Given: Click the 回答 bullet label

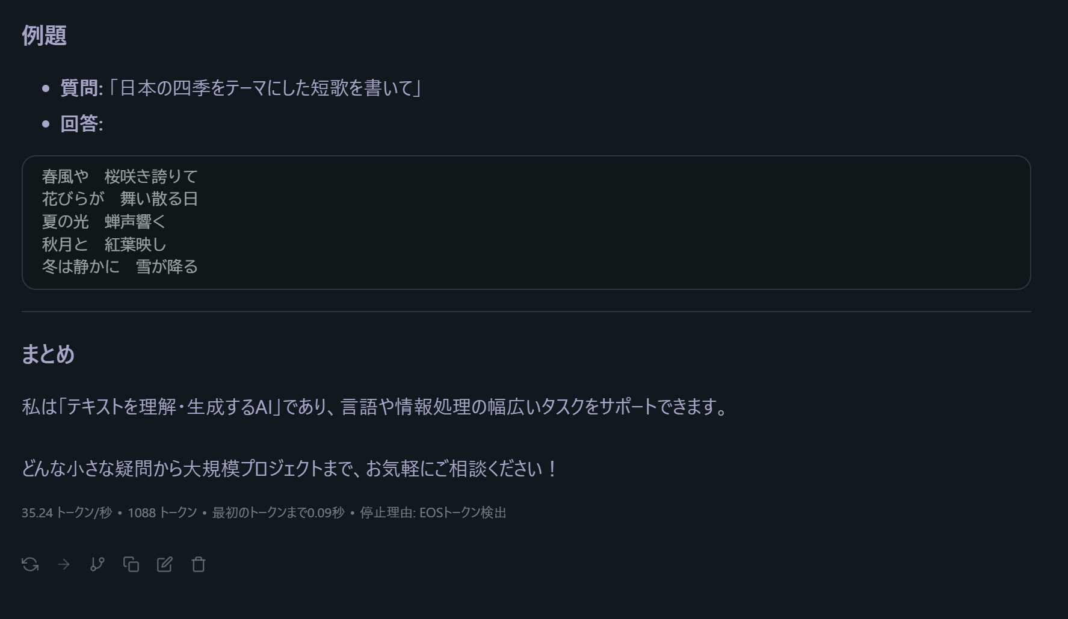Looking at the screenshot, I should tap(82, 124).
